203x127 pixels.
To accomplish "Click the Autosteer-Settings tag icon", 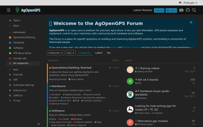I will (10, 85).
